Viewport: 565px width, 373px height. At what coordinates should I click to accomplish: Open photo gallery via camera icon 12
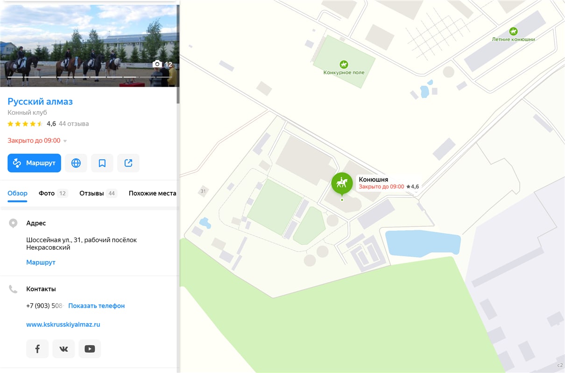click(162, 64)
